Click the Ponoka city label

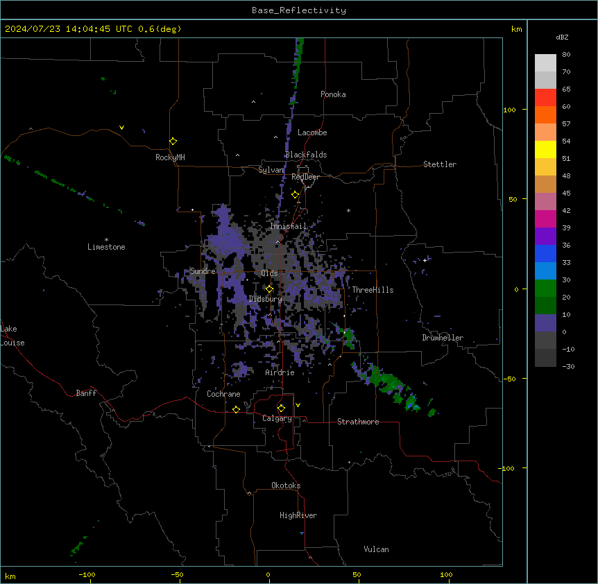pos(333,94)
